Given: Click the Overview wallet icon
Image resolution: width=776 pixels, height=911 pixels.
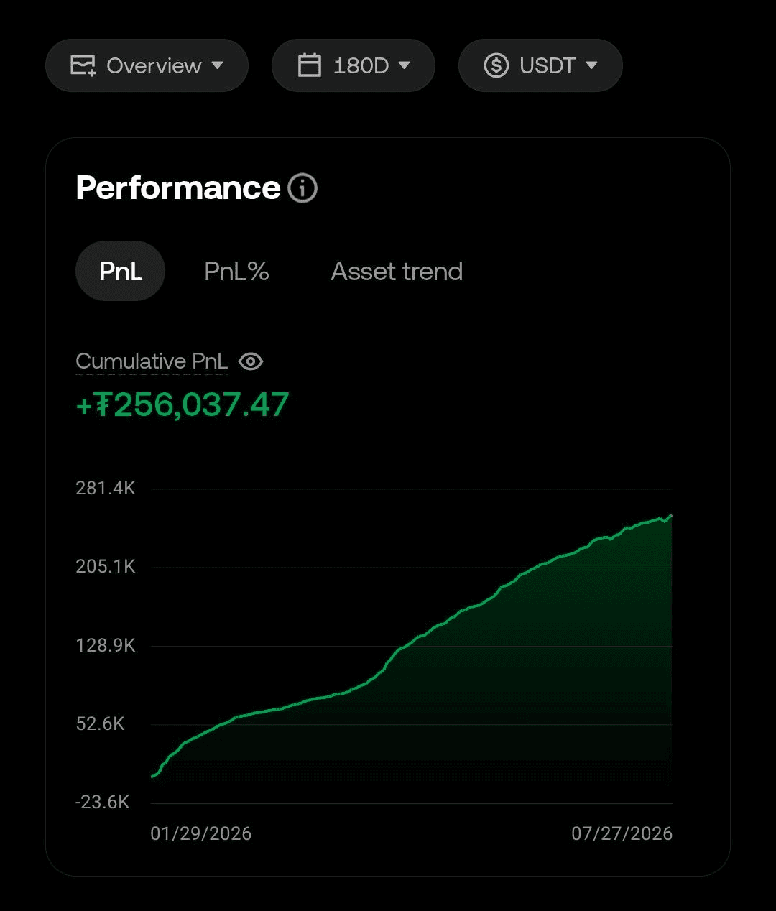Looking at the screenshot, I should pyautogui.click(x=83, y=65).
